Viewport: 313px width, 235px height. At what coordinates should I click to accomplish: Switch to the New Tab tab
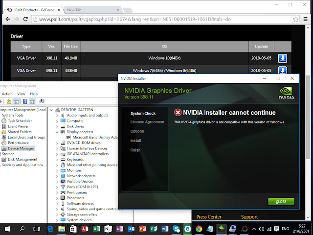click(91, 10)
